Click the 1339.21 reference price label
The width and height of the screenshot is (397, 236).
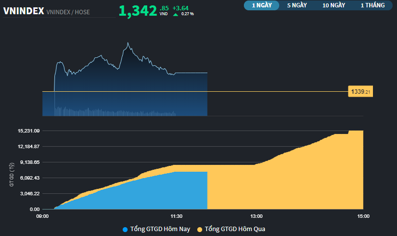[360, 92]
